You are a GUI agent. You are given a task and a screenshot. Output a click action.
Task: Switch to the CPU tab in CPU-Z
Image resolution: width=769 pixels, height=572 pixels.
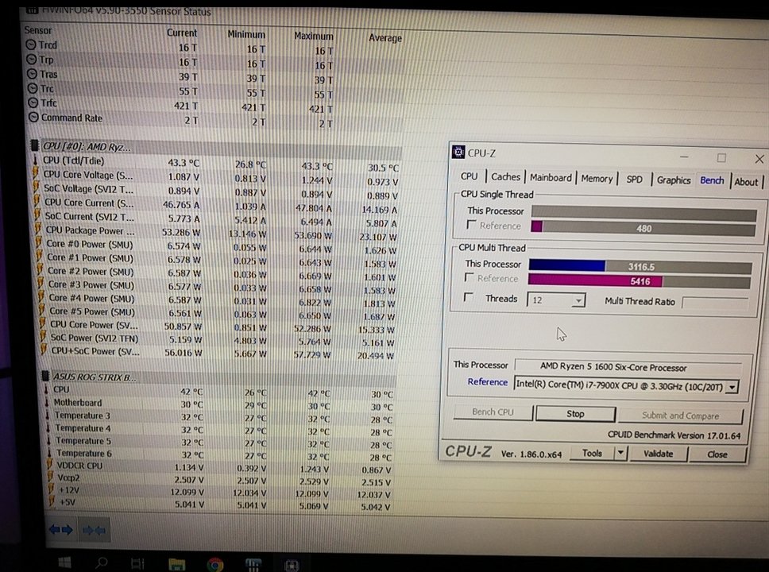pos(469,176)
